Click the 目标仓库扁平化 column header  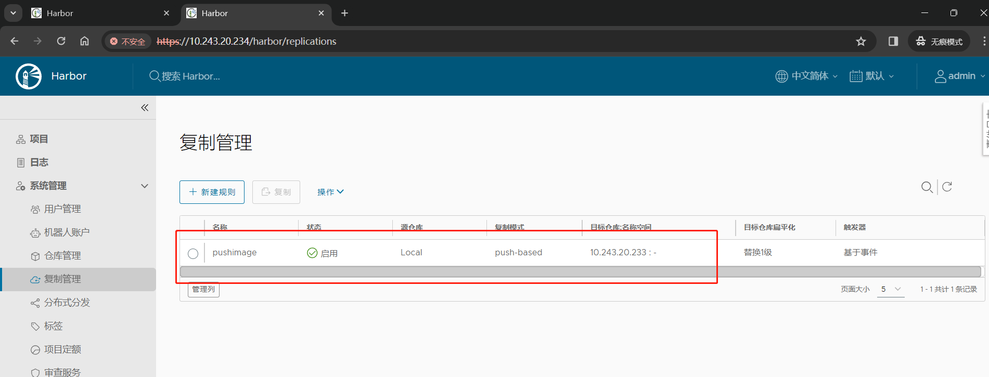point(769,227)
